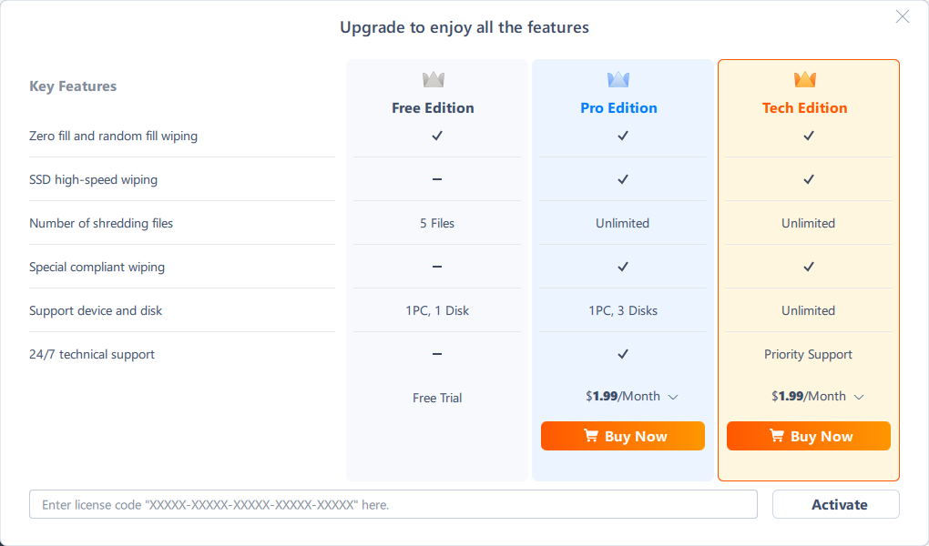Close the upgrade dialog
Screen dimensions: 929x546
click(x=903, y=16)
